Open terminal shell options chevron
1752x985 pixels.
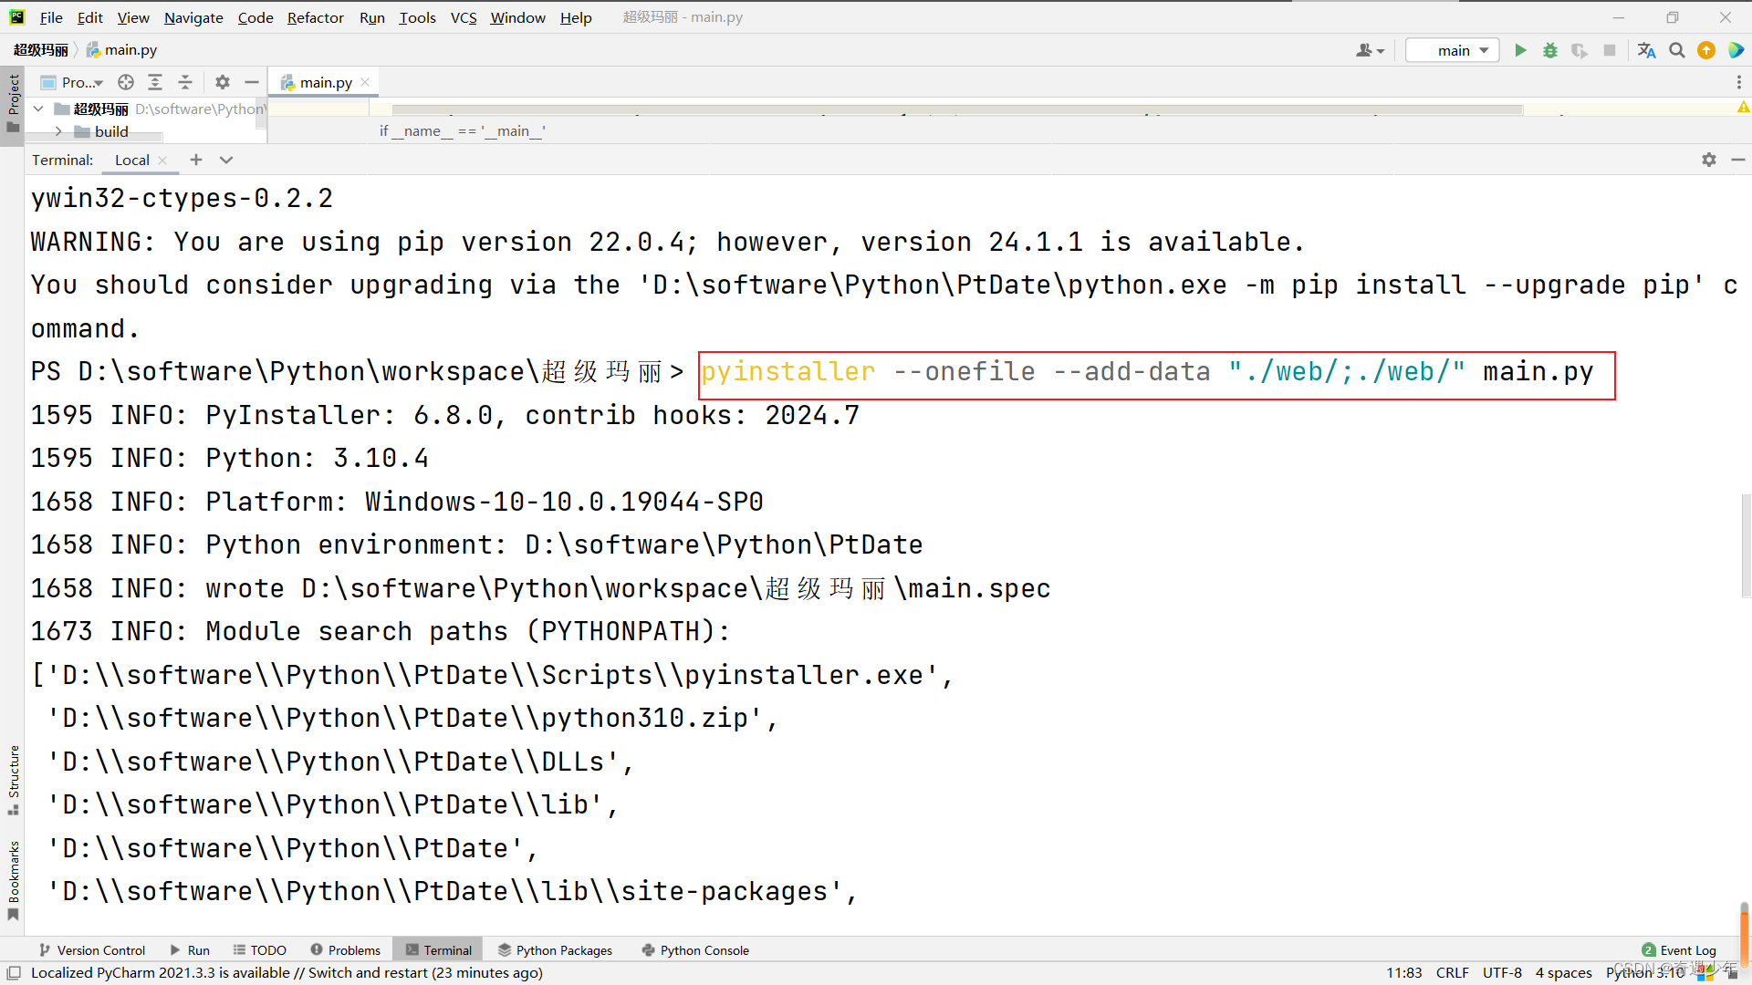coord(226,160)
